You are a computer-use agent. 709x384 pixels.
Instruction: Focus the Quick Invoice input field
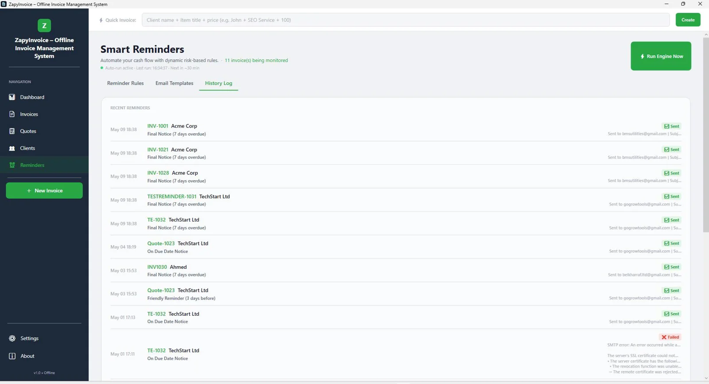tap(405, 20)
